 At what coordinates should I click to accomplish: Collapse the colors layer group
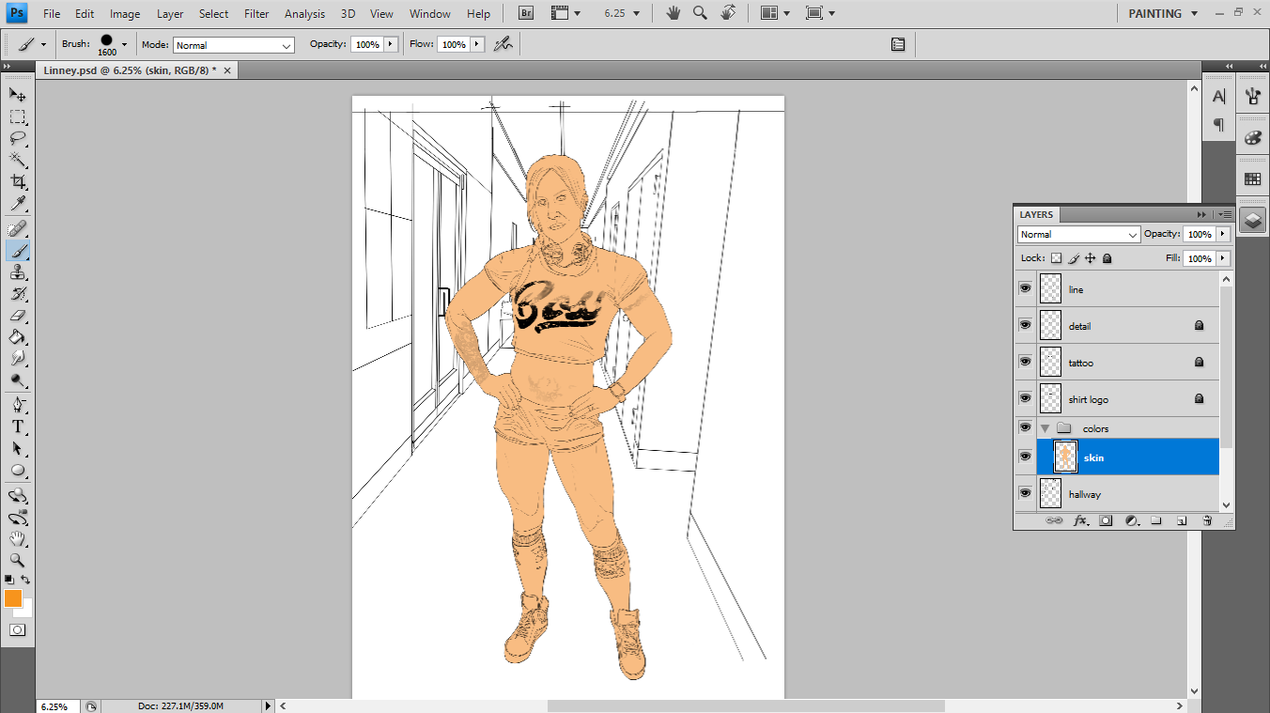[x=1045, y=428]
